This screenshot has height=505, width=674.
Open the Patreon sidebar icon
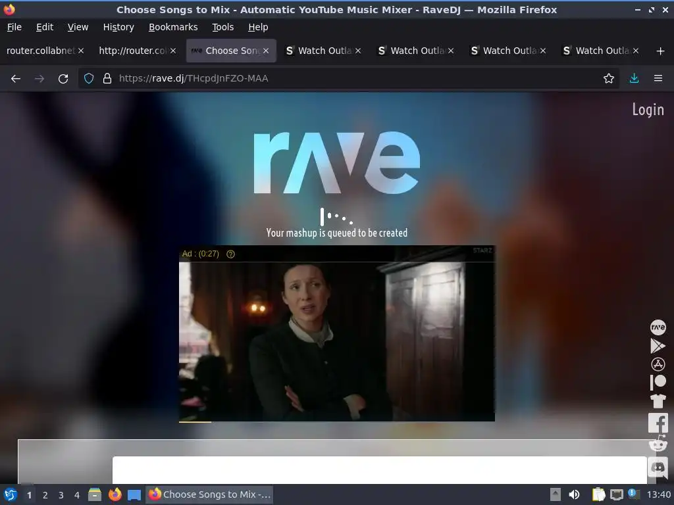(x=658, y=382)
